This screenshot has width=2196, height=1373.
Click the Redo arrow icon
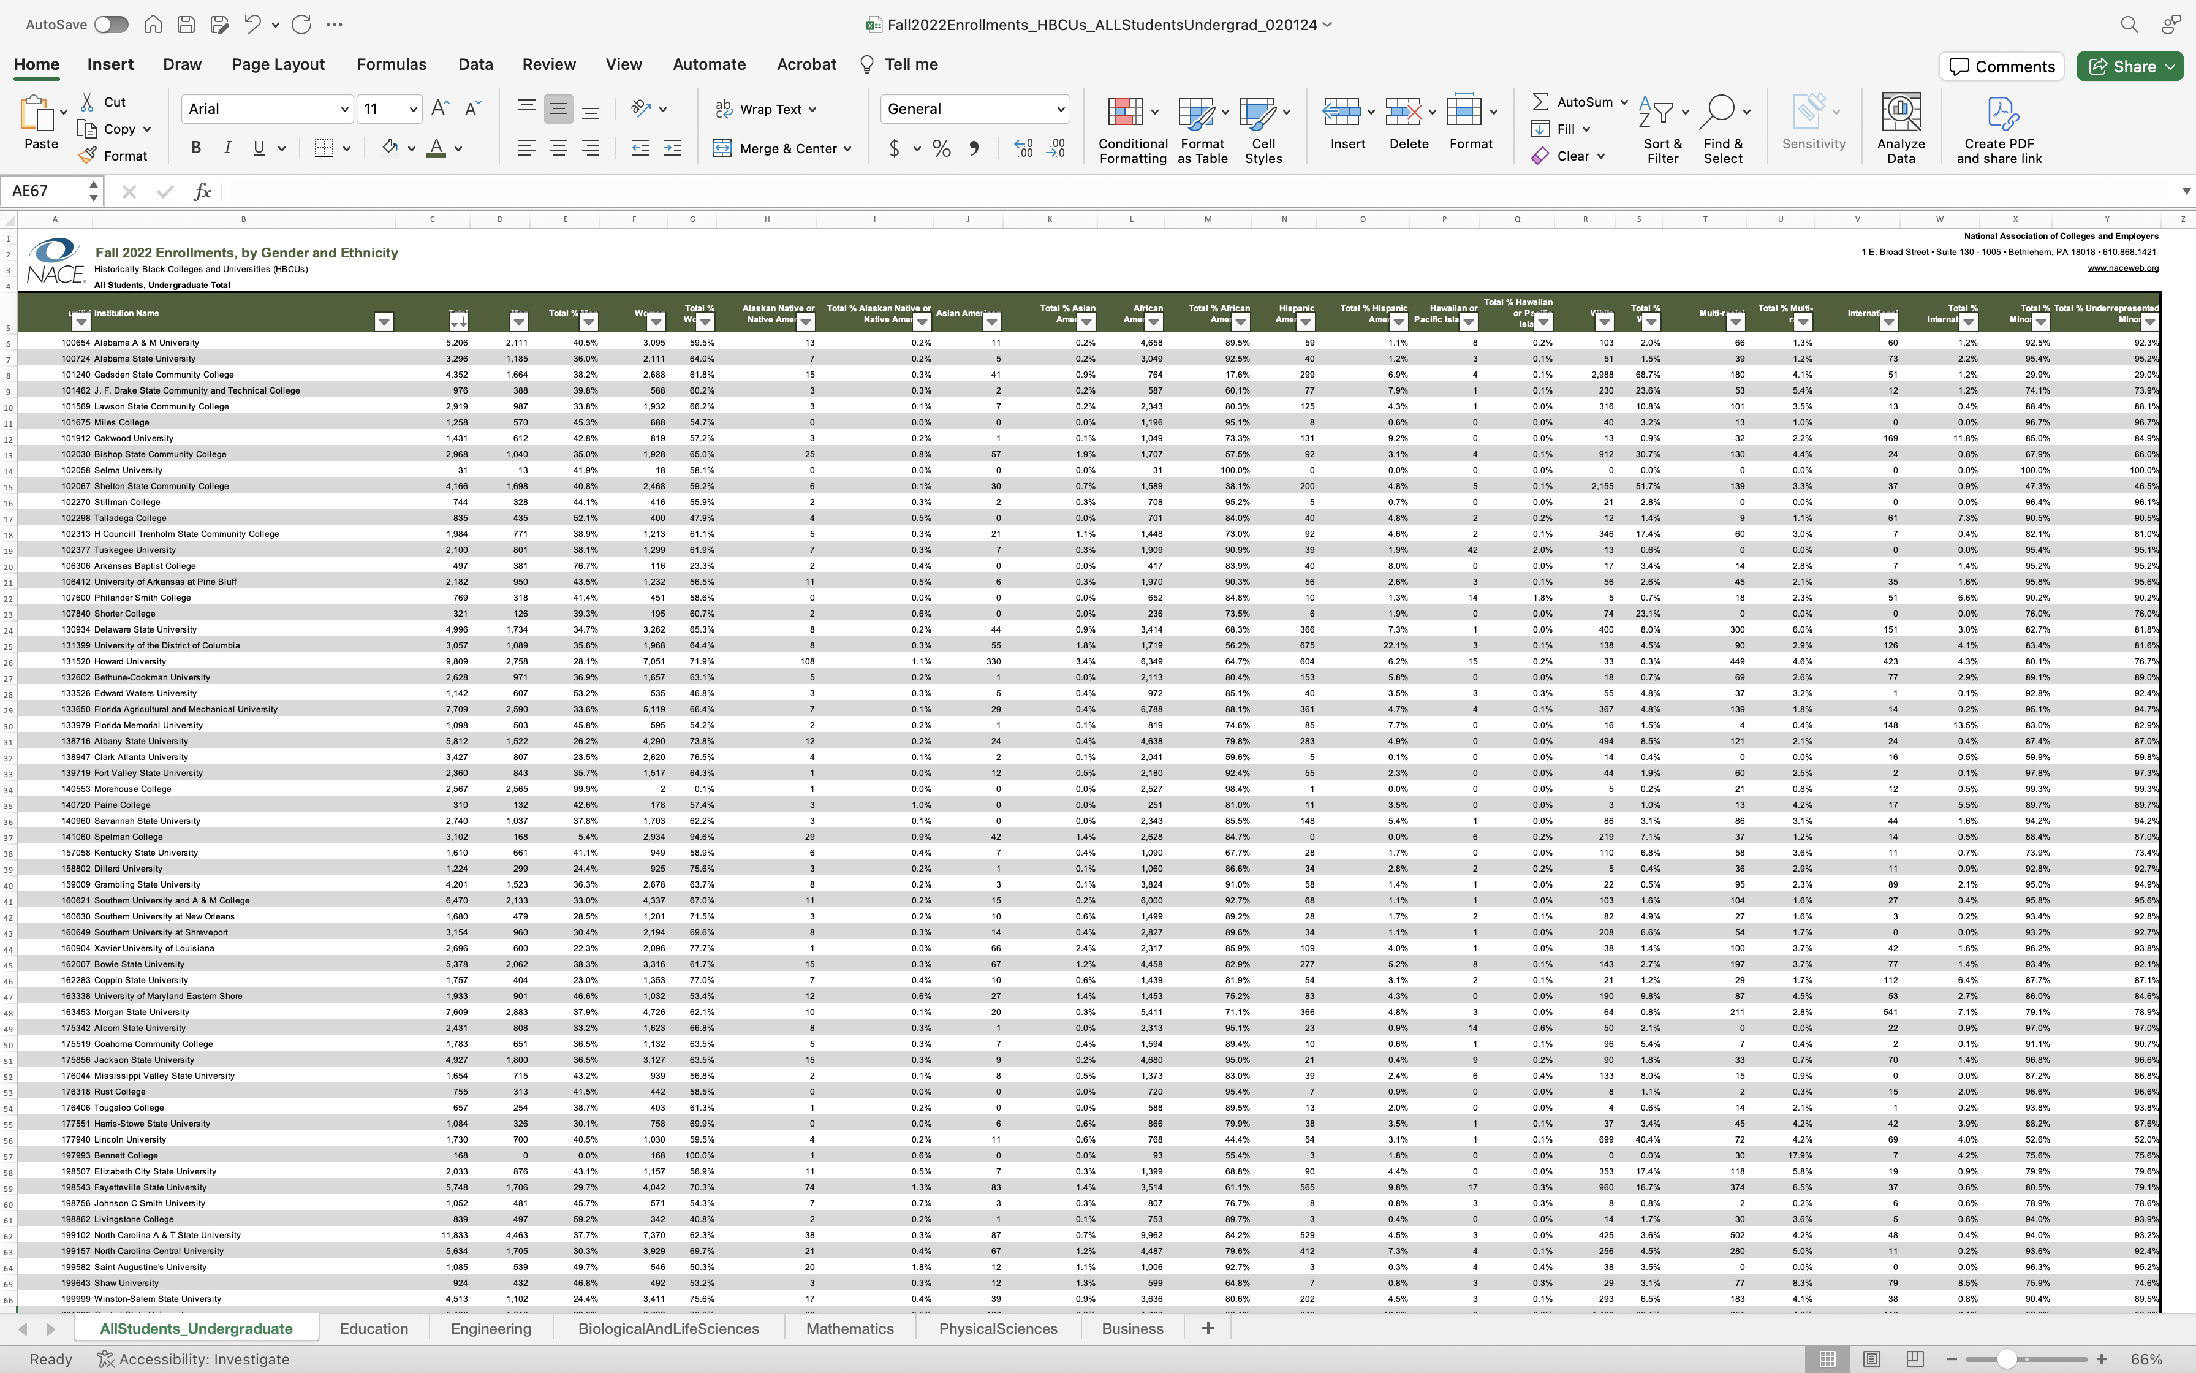point(301,25)
